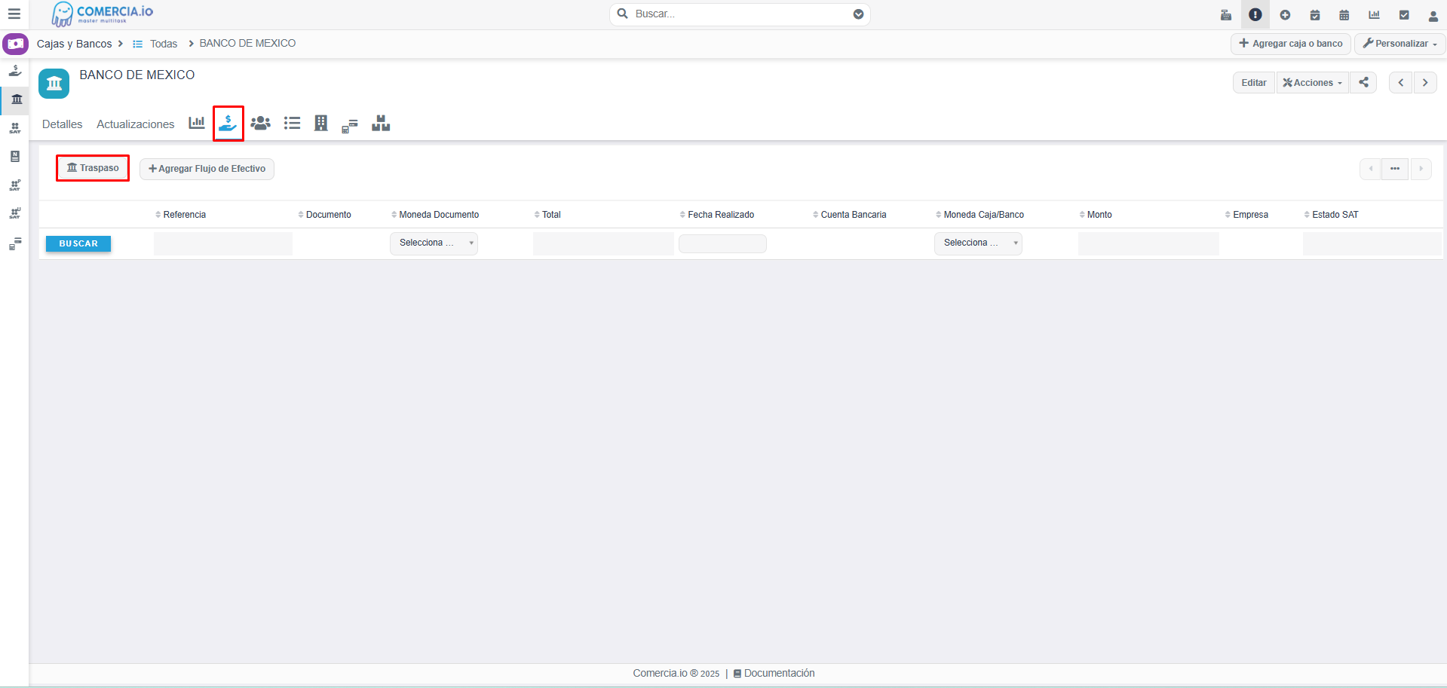Open the list tab icon
1447x688 pixels.
(x=292, y=123)
